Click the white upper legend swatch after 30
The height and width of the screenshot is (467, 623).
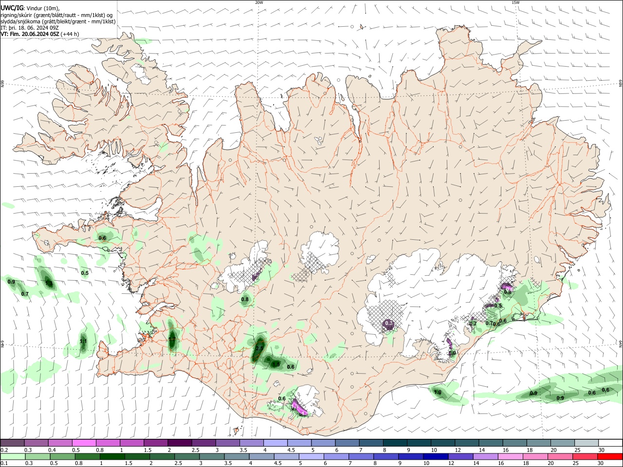click(610, 443)
